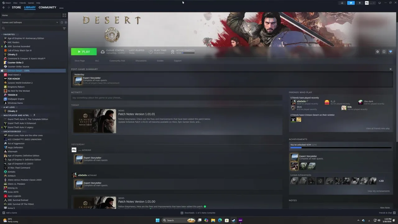Open the Help menu
The width and height of the screenshot is (398, 224).
click(38, 3)
